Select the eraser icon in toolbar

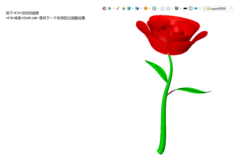118,8
